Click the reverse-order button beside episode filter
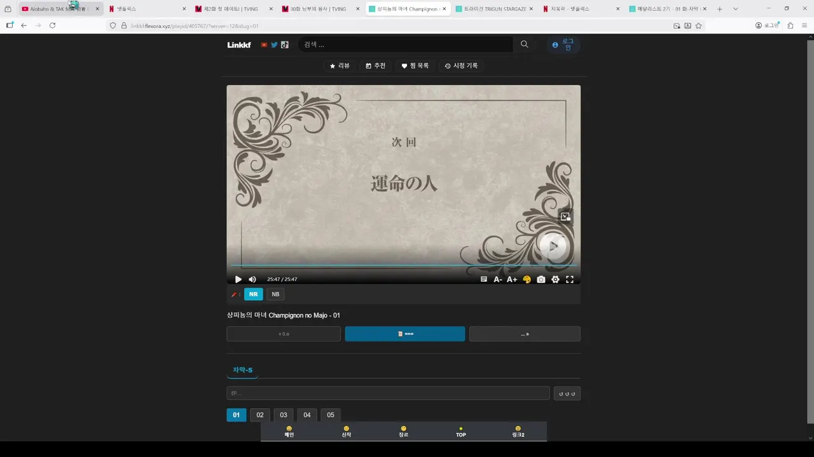814x457 pixels. coord(567,394)
